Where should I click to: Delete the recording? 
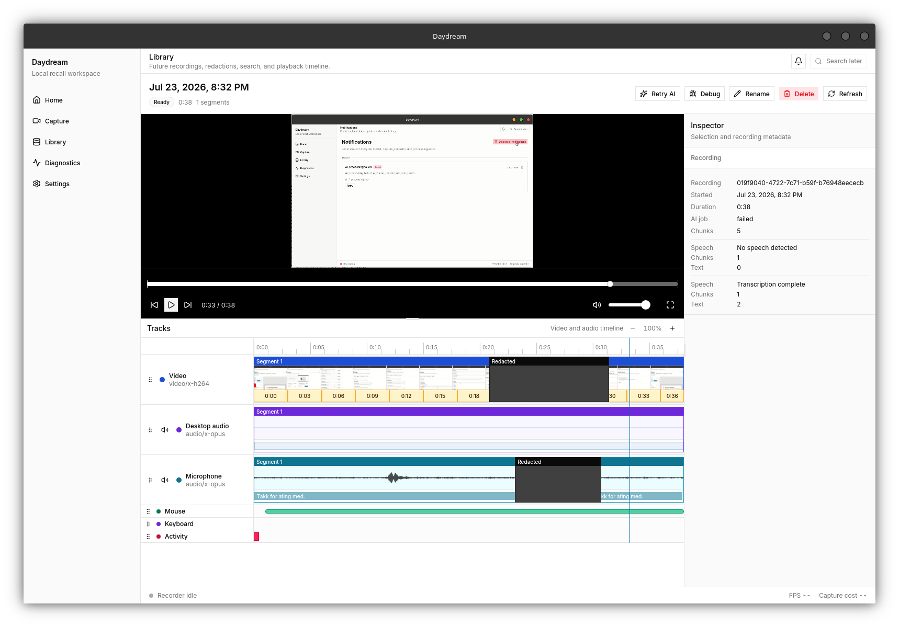(799, 94)
